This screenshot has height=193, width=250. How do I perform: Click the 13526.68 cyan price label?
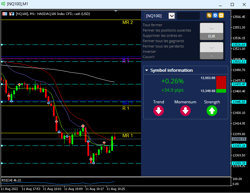coord(239,45)
